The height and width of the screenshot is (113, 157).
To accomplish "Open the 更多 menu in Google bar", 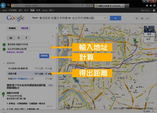I will pyautogui.click(x=52, y=10).
